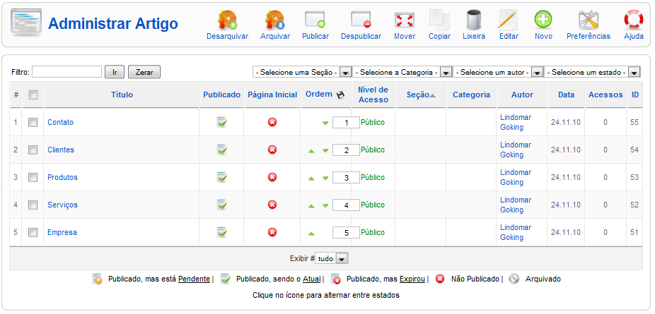The width and height of the screenshot is (655, 314).
Task: Open the Exibir # tudo dropdown
Action: point(332,259)
